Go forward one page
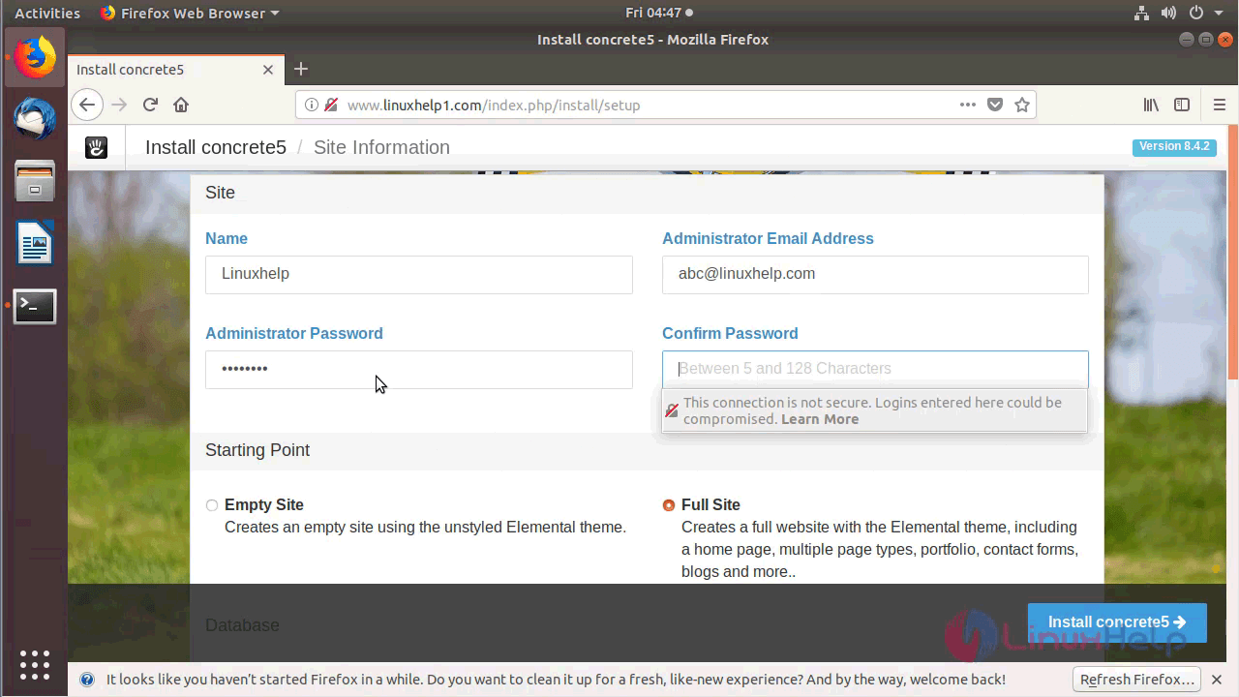Viewport: 1239px width, 697px height. click(x=119, y=105)
